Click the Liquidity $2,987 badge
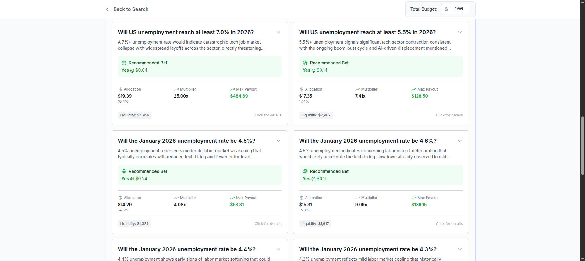585x261 pixels. click(x=316, y=115)
